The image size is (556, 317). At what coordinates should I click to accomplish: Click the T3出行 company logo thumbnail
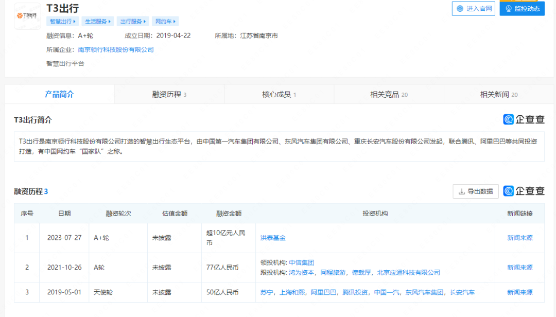pos(27,15)
